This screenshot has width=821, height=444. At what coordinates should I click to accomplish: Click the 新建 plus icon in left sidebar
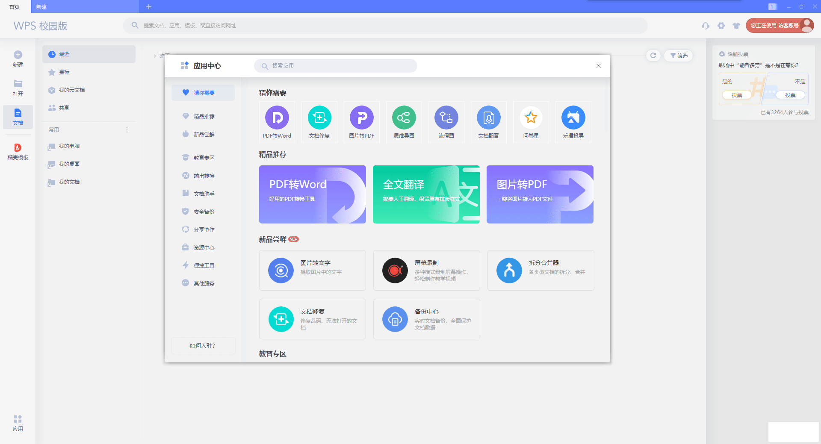pyautogui.click(x=18, y=55)
